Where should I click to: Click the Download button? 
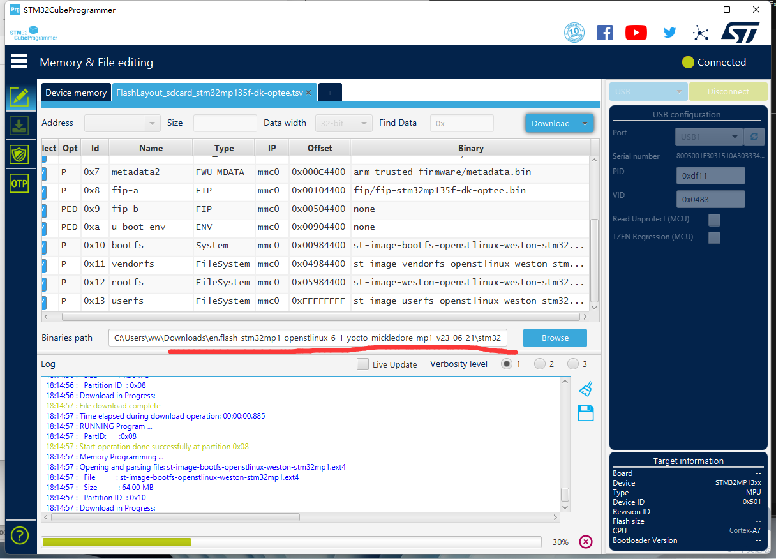pyautogui.click(x=551, y=123)
